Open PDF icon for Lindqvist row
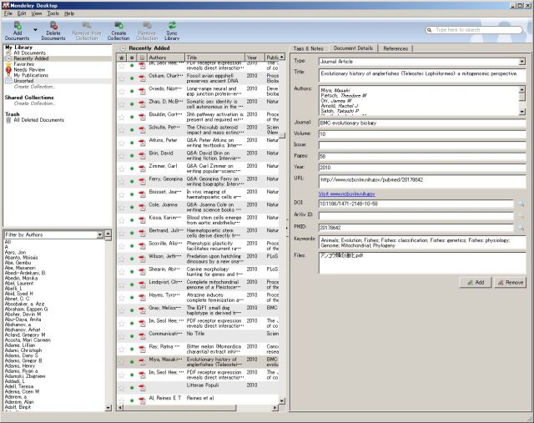Image resolution: width=534 pixels, height=423 pixels. point(142,285)
